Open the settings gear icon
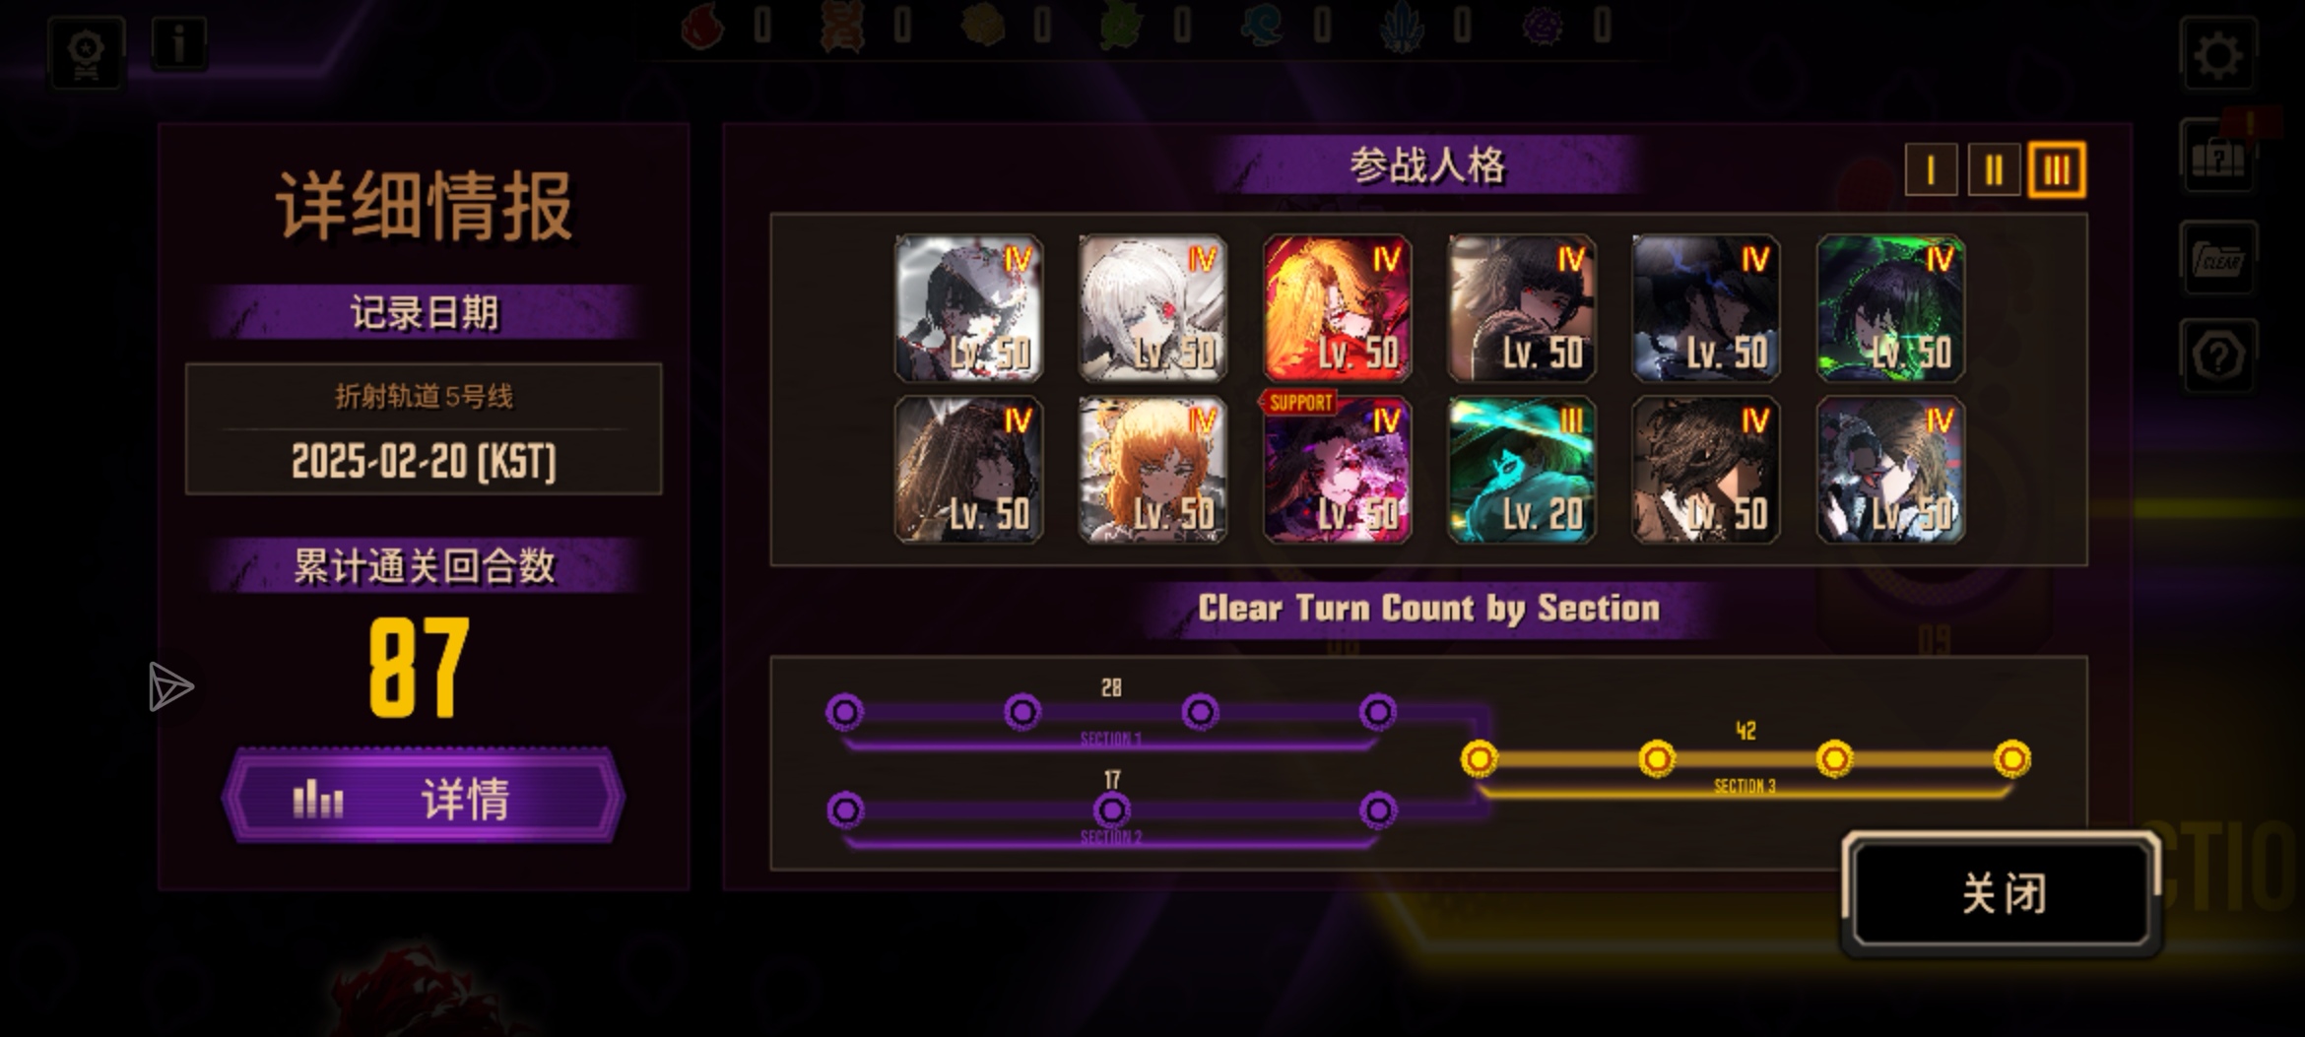This screenshot has width=2305, height=1037. tap(2218, 55)
